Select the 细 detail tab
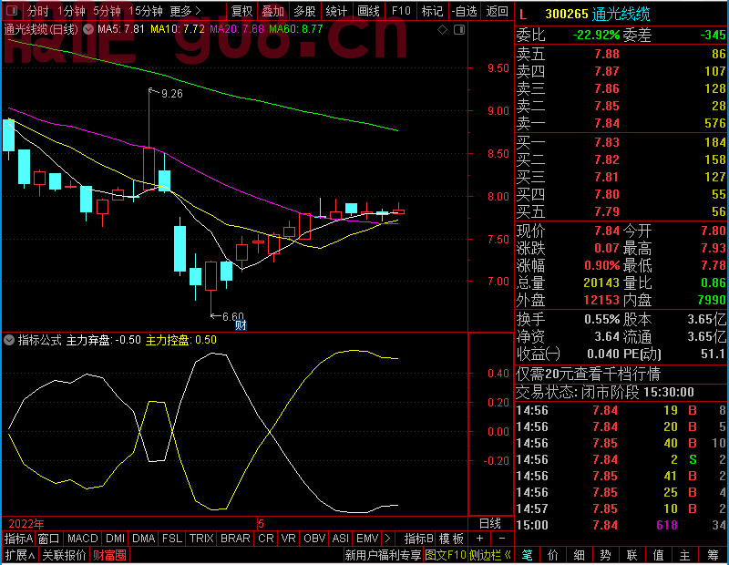The image size is (729, 565). click(580, 555)
